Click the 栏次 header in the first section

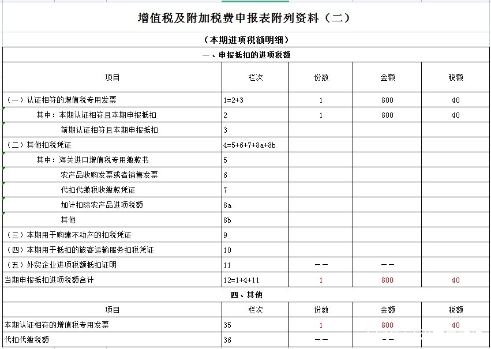tap(255, 77)
